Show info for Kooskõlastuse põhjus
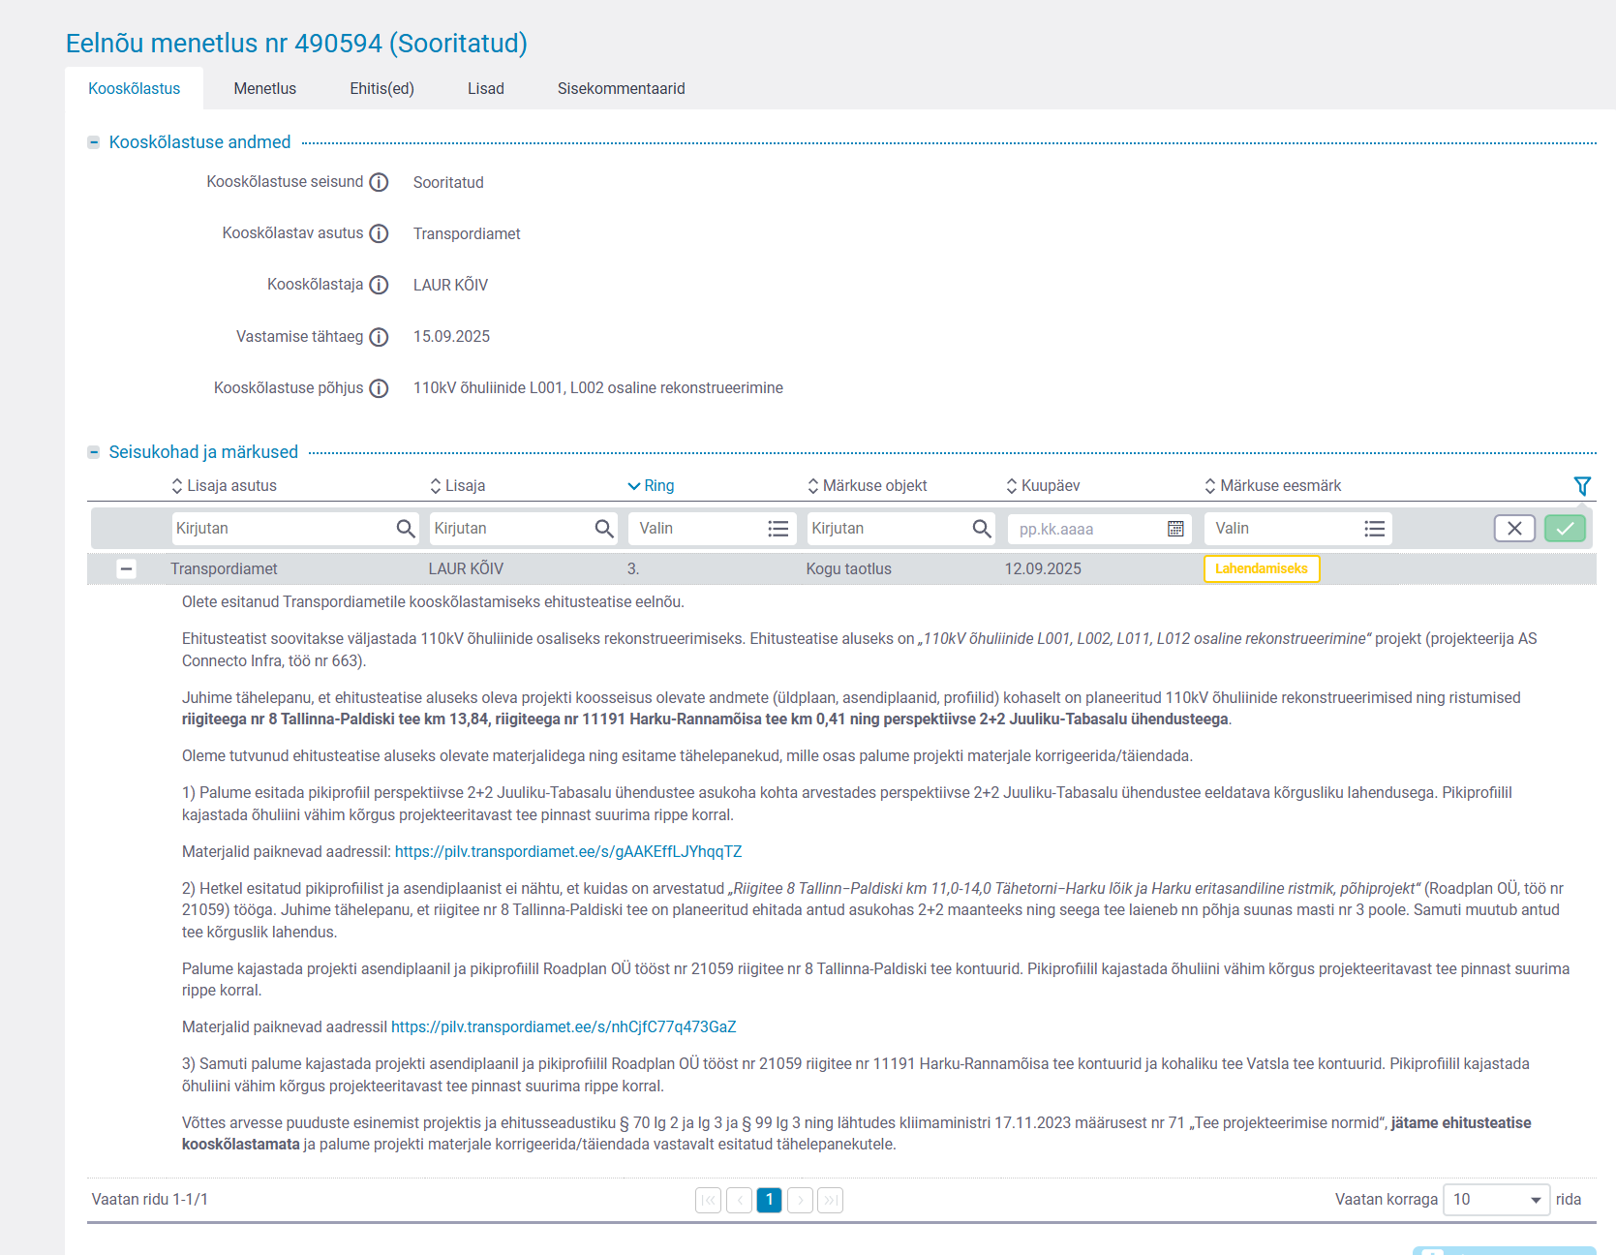Viewport: 1616px width, 1255px height. pos(380,388)
